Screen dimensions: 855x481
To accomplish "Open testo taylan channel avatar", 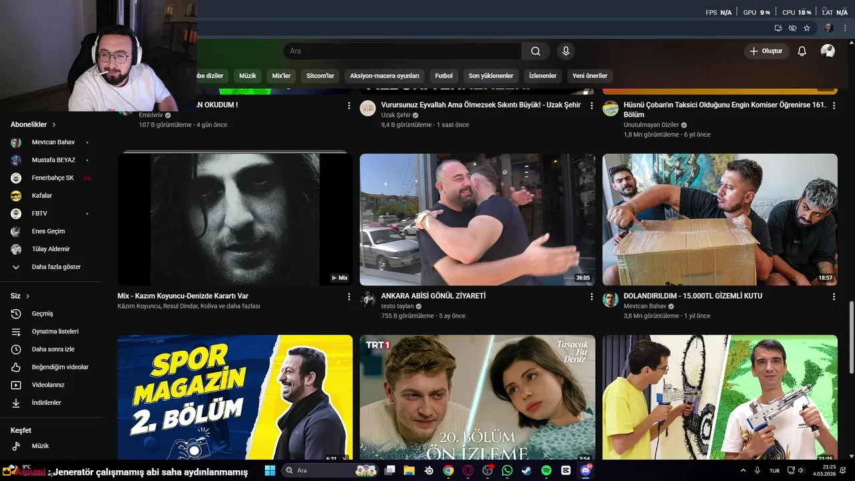I will coord(368,299).
